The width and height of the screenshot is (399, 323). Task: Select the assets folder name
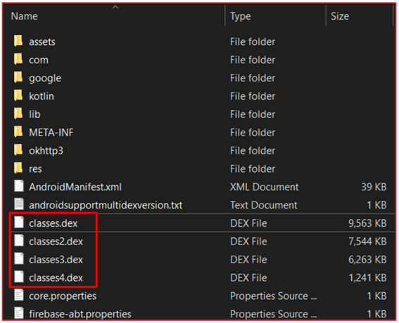[x=42, y=42]
